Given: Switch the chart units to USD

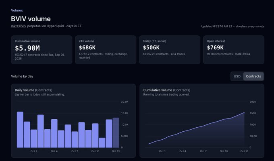Looking at the screenshot, I should coord(237,76).
